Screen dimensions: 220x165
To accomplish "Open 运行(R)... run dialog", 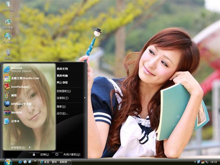I will click(63, 113).
